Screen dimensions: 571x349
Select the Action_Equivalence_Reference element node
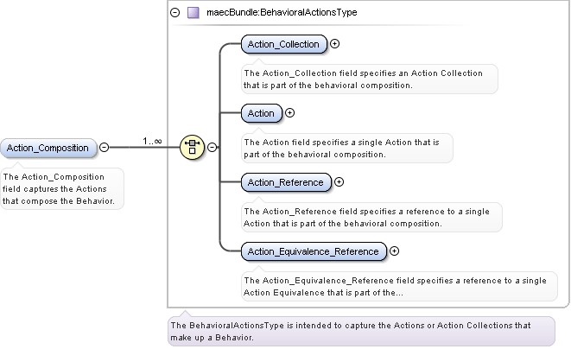point(313,251)
